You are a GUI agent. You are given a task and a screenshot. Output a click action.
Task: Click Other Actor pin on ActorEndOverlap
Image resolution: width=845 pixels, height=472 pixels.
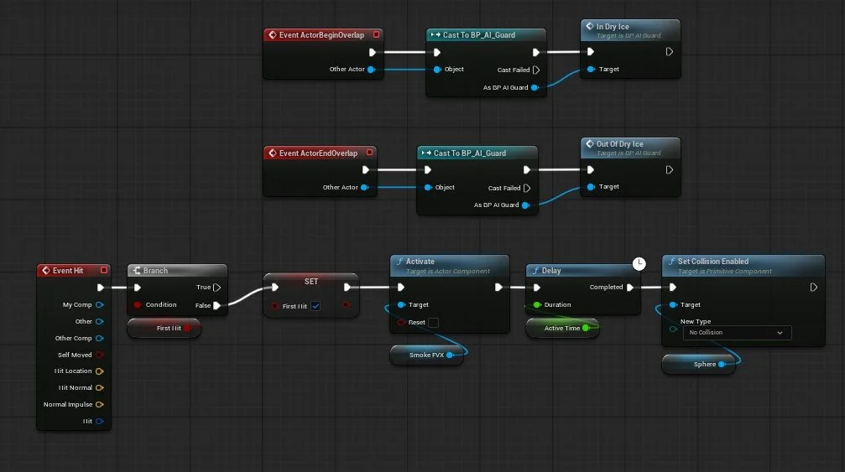[x=364, y=187]
